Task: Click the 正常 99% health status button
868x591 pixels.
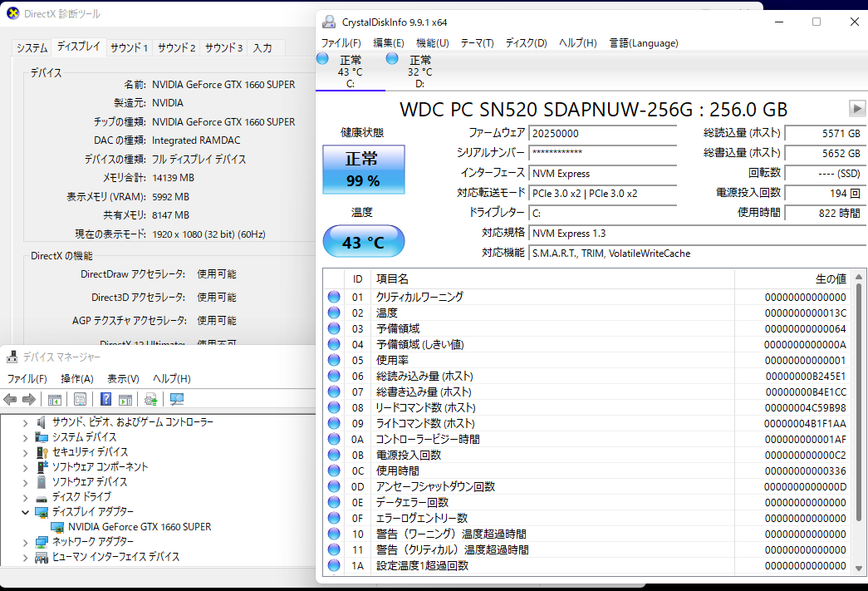Action: pos(364,170)
